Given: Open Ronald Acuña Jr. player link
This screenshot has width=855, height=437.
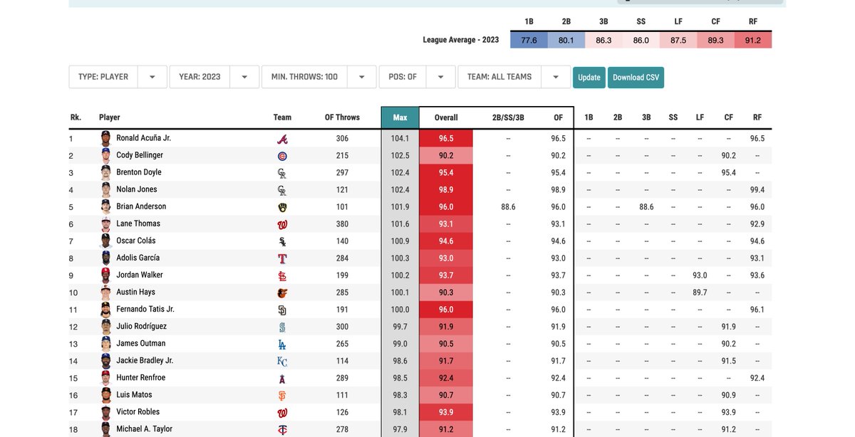Looking at the screenshot, I should click(x=143, y=138).
